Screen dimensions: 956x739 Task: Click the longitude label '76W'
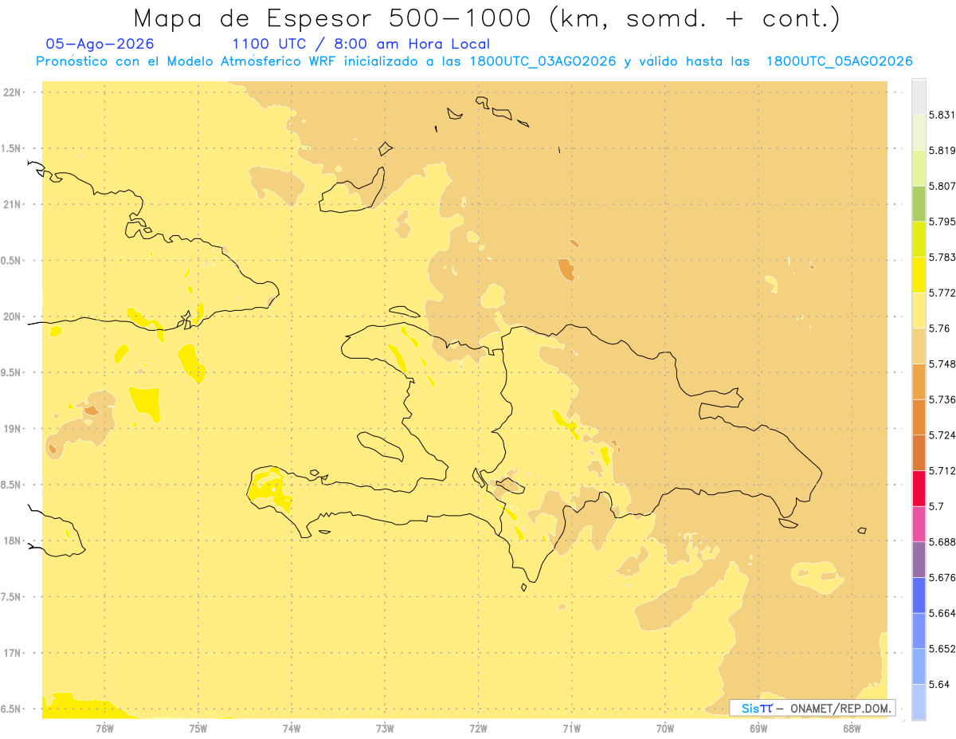[104, 729]
